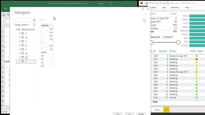Click the Undo icon in Power BI toolbar

(x=150, y=3)
